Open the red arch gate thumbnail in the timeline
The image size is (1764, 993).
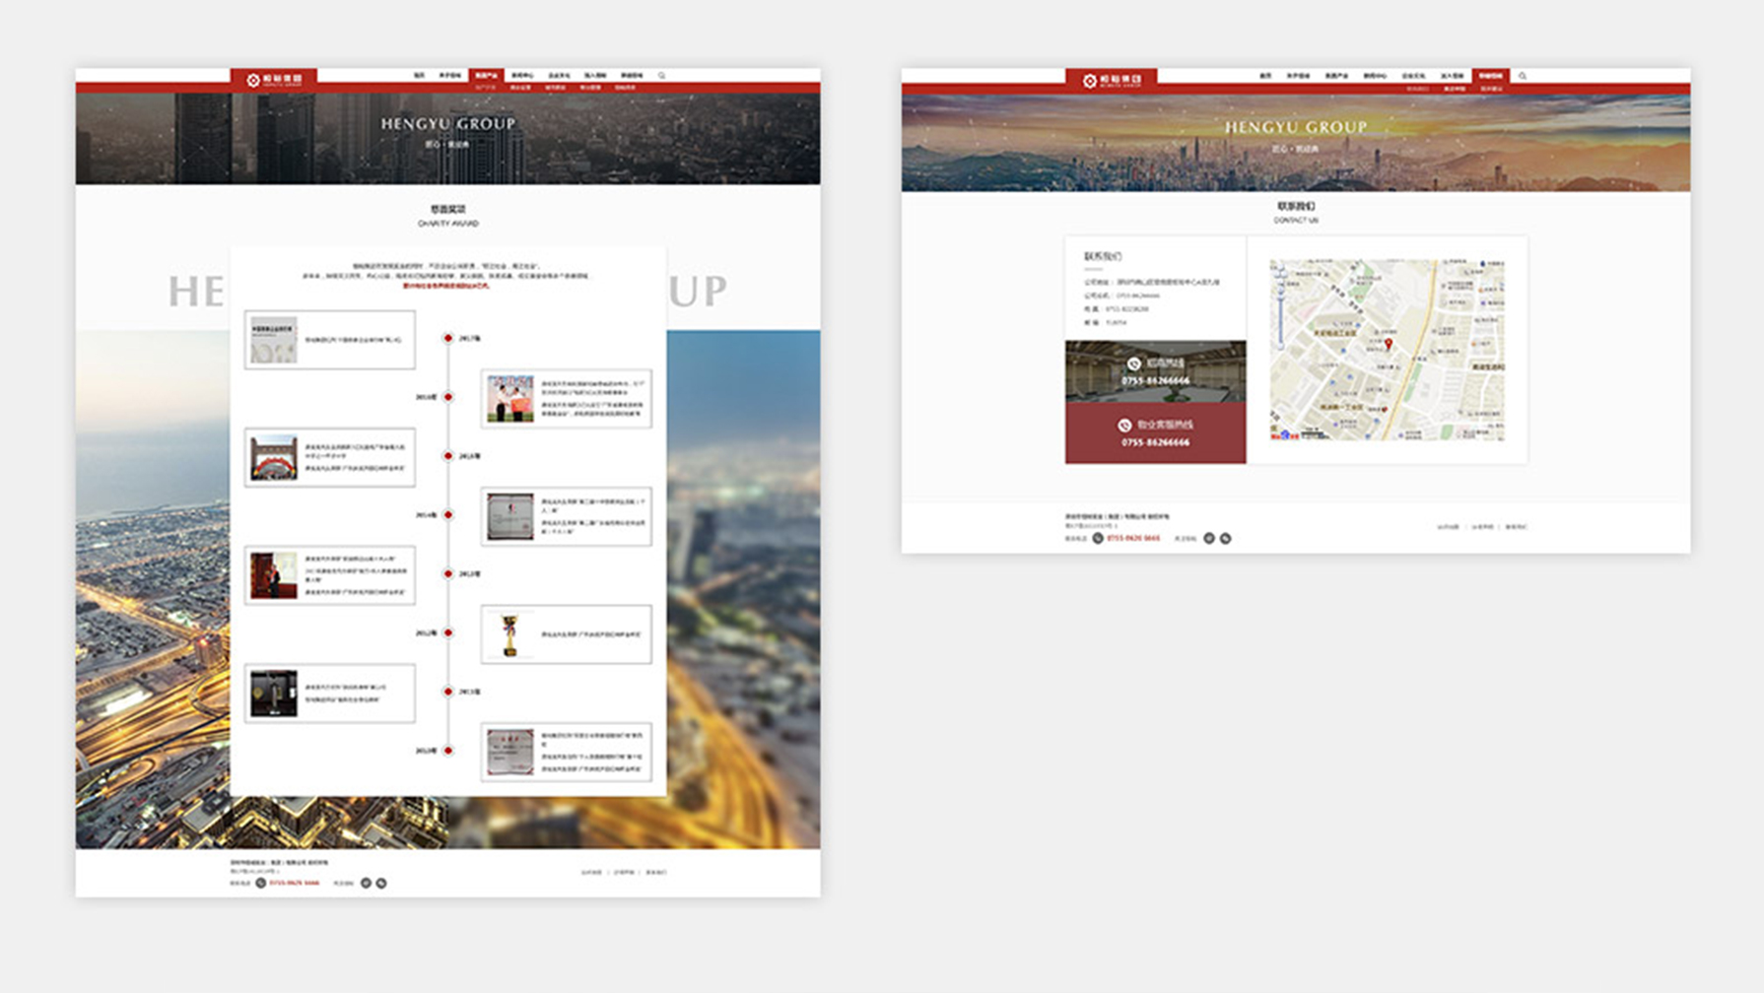point(273,458)
